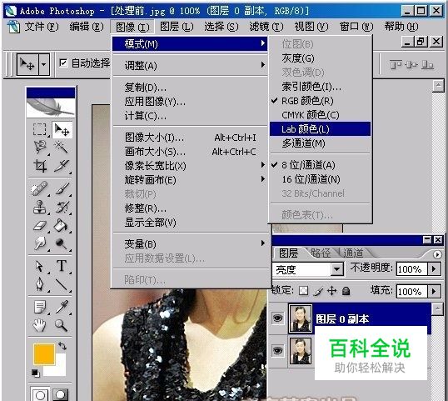The image size is (448, 401).
Task: Click the opacity 100% input field
Action: [411, 269]
